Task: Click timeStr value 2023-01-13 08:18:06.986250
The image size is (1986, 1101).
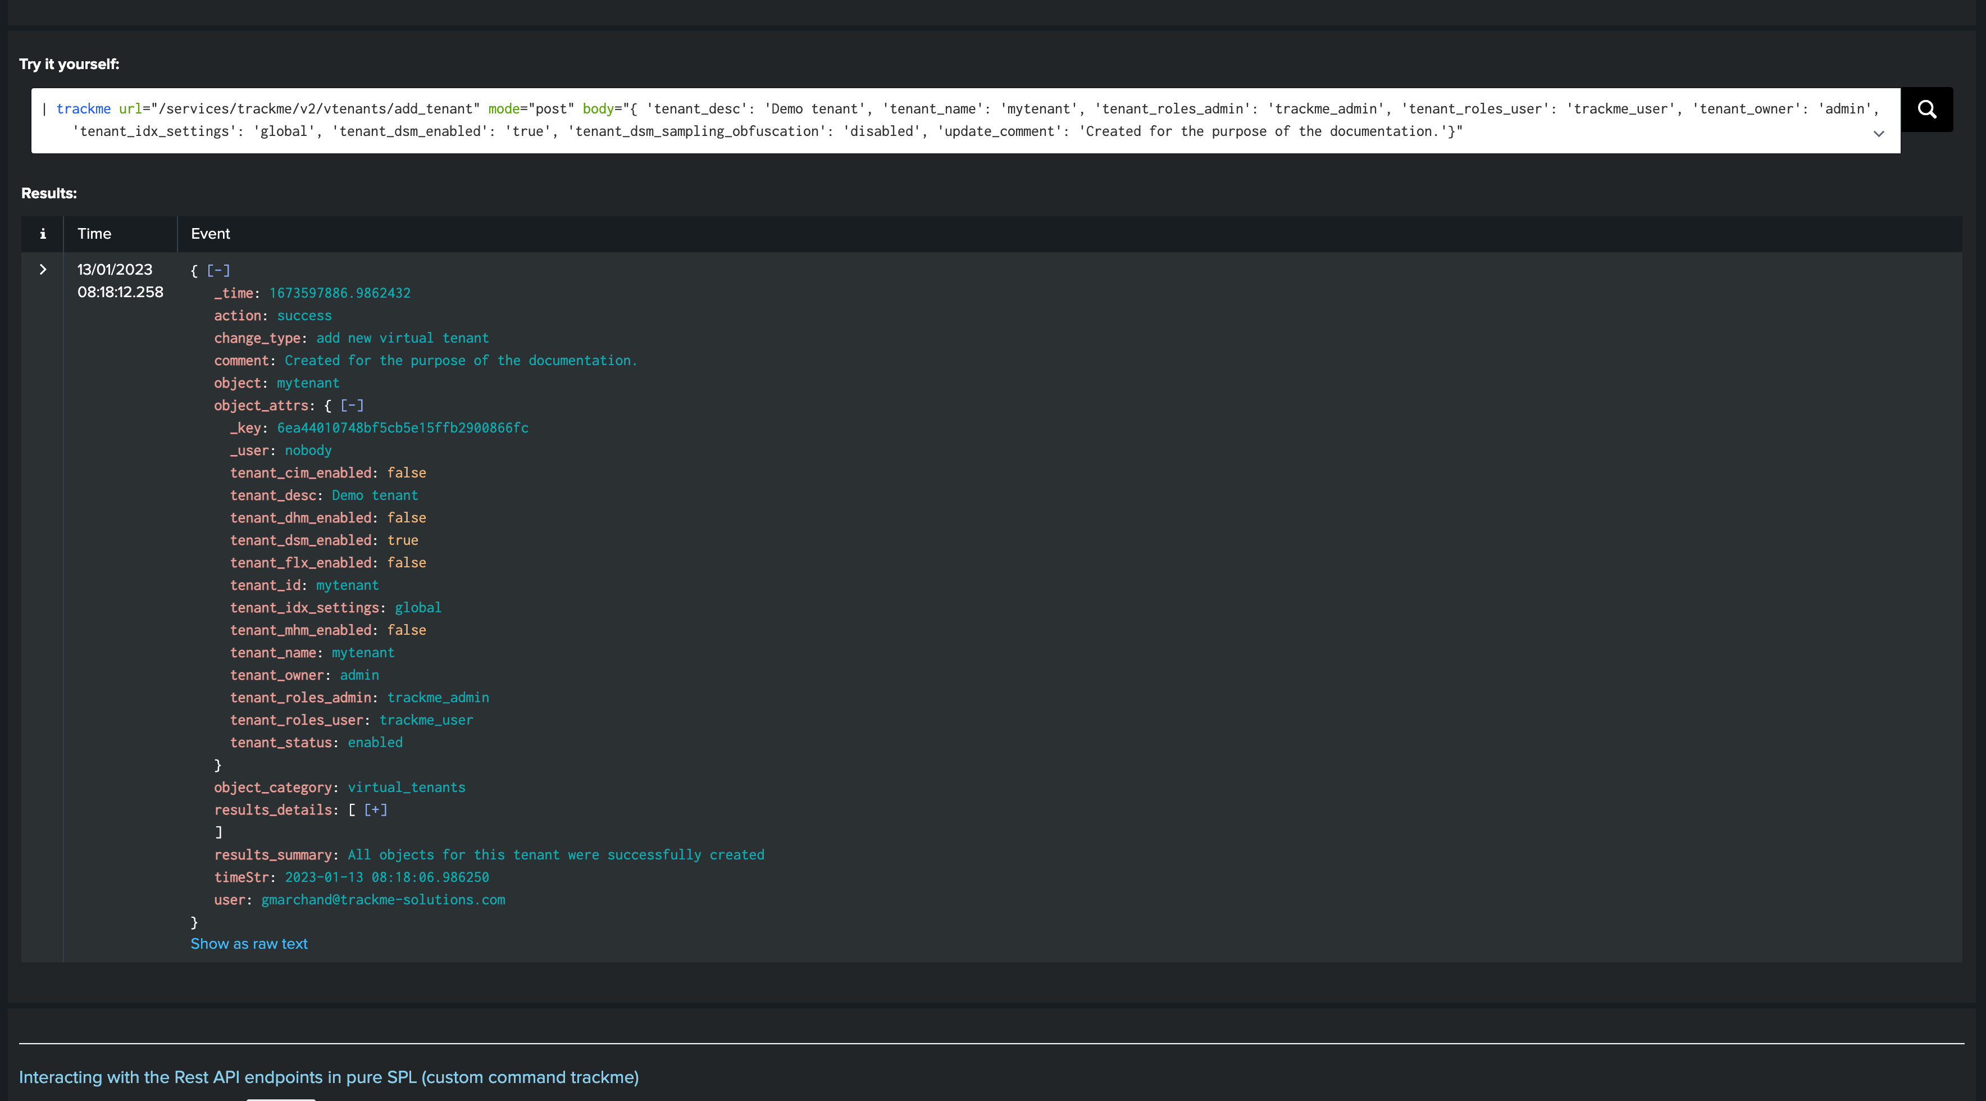Action: click(x=387, y=877)
